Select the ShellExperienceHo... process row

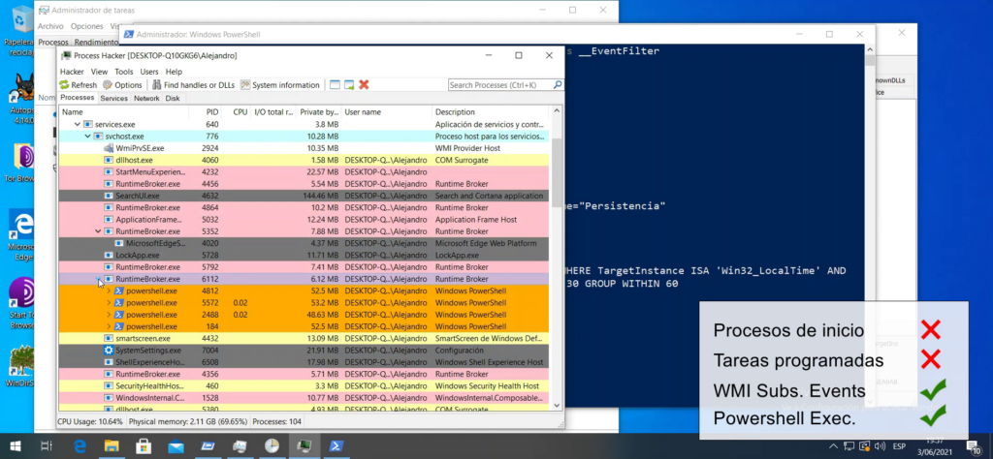click(304, 362)
